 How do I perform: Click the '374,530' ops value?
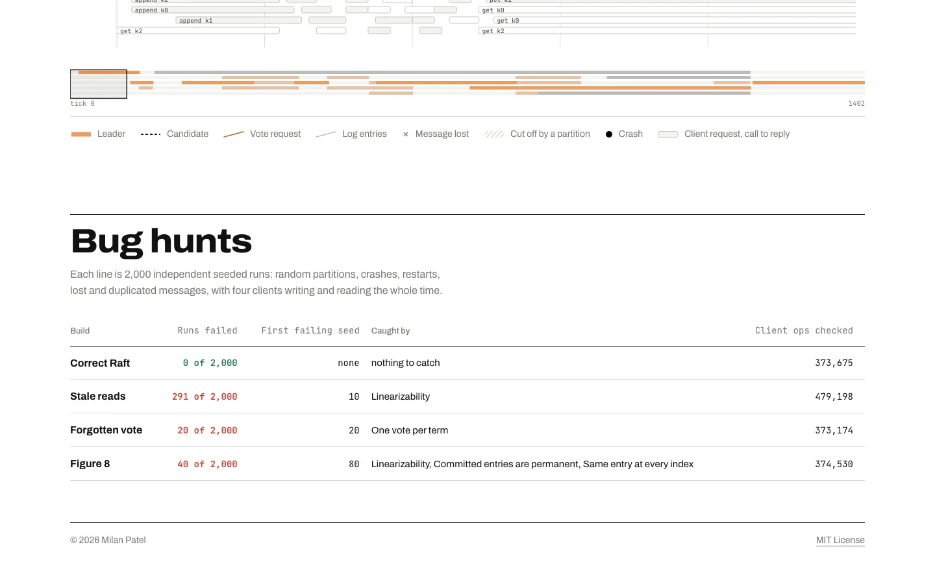click(x=834, y=464)
